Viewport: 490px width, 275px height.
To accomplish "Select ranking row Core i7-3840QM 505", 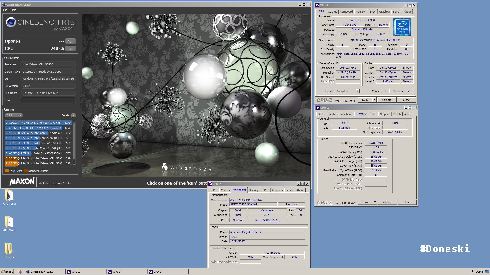I will click(38, 153).
